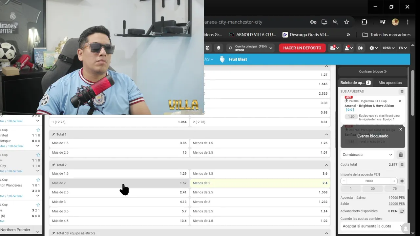Image resolution: width=420 pixels, height=236 pixels.
Task: Favorite the Wanderers EFL Cup match star
Action: [38, 180]
